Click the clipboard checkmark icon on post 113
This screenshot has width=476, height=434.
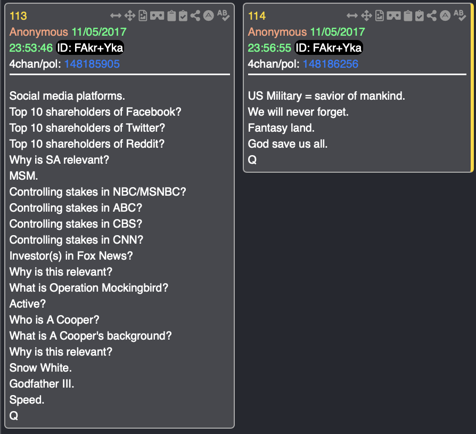point(183,16)
